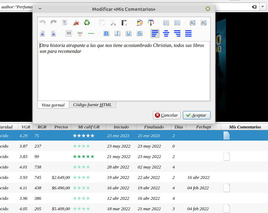Sort by Precios column header
Viewport: 268px width, 213px height.
[61, 127]
